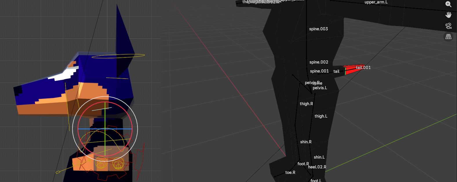
Task: Click the Zoom magnifier viewport icon
Action: click(448, 4)
